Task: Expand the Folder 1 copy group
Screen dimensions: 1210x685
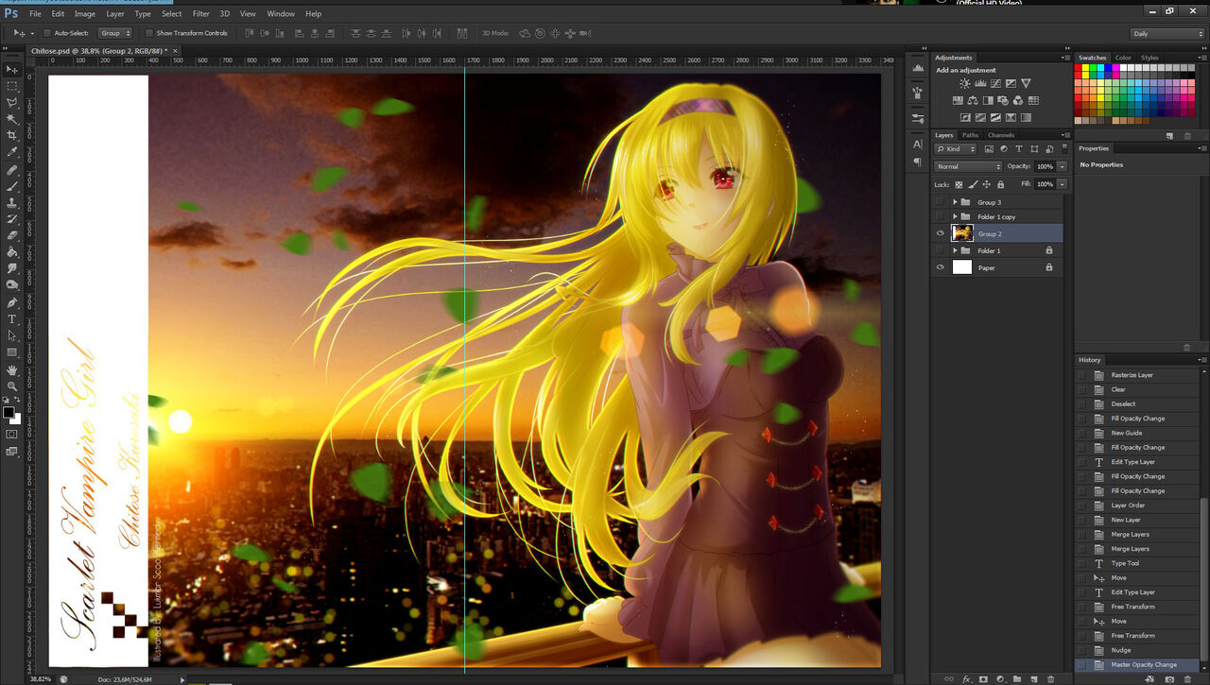Action: pyautogui.click(x=955, y=217)
